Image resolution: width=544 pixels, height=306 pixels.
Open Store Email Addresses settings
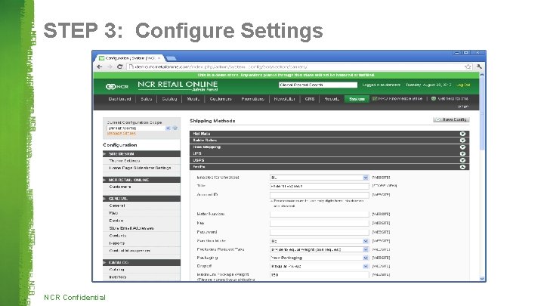pos(131,228)
